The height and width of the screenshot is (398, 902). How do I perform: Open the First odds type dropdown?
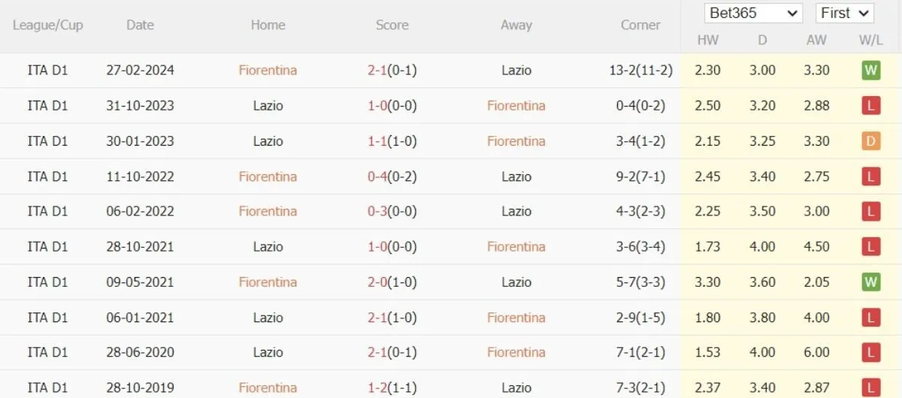(844, 14)
